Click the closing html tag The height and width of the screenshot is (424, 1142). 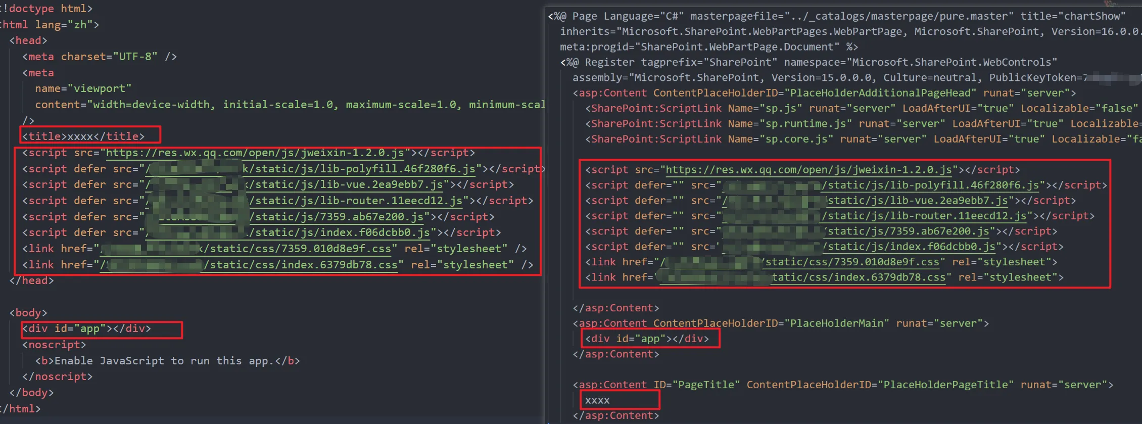(20, 409)
